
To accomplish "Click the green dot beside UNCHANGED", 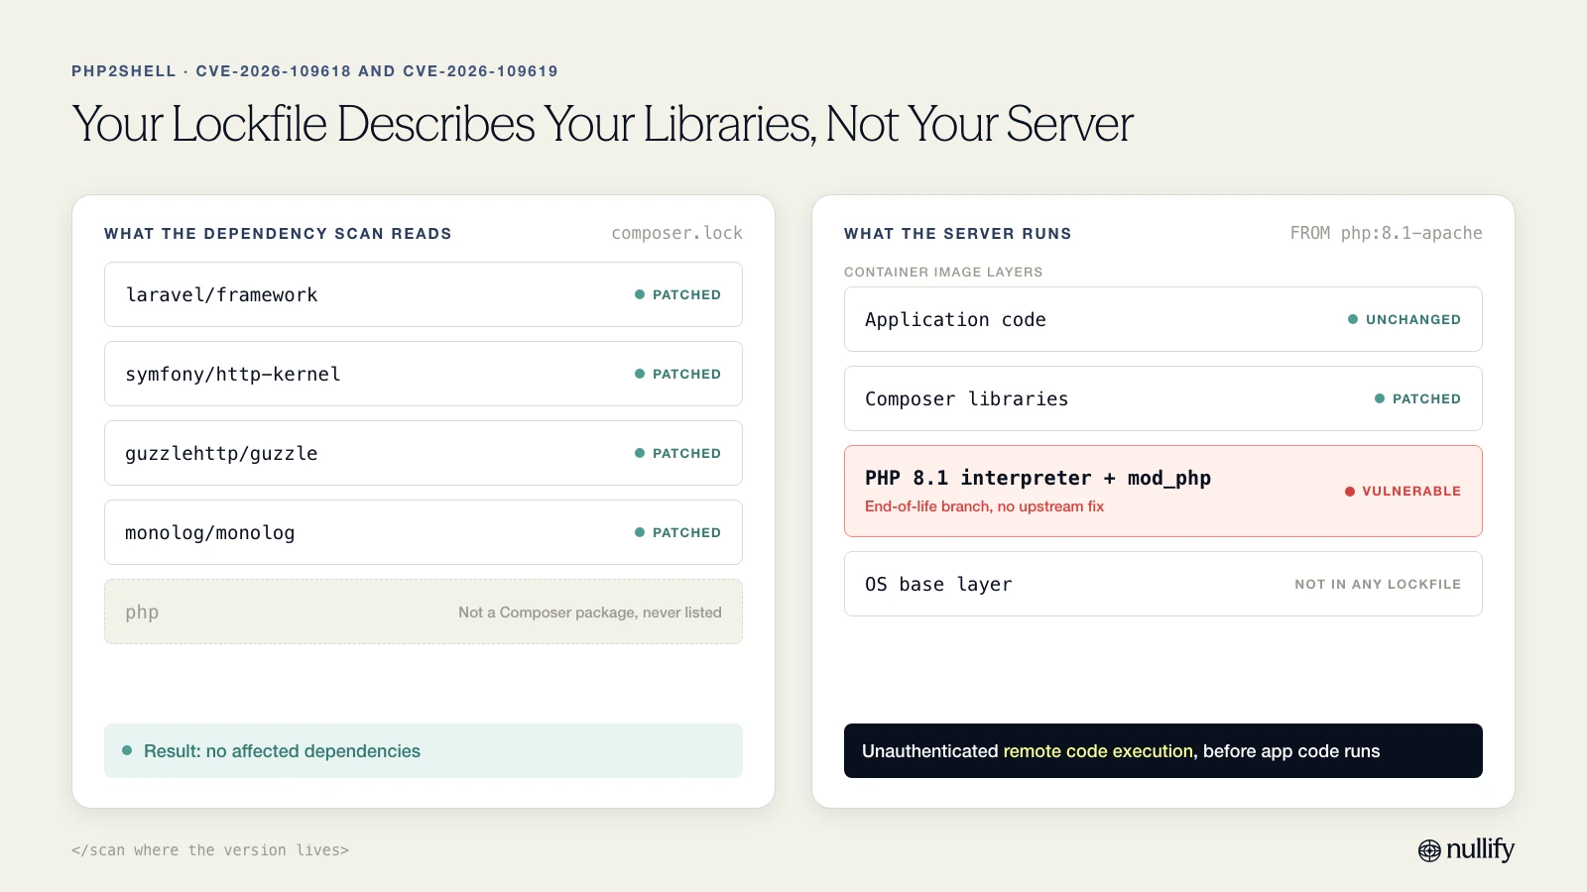I will pyautogui.click(x=1353, y=319).
